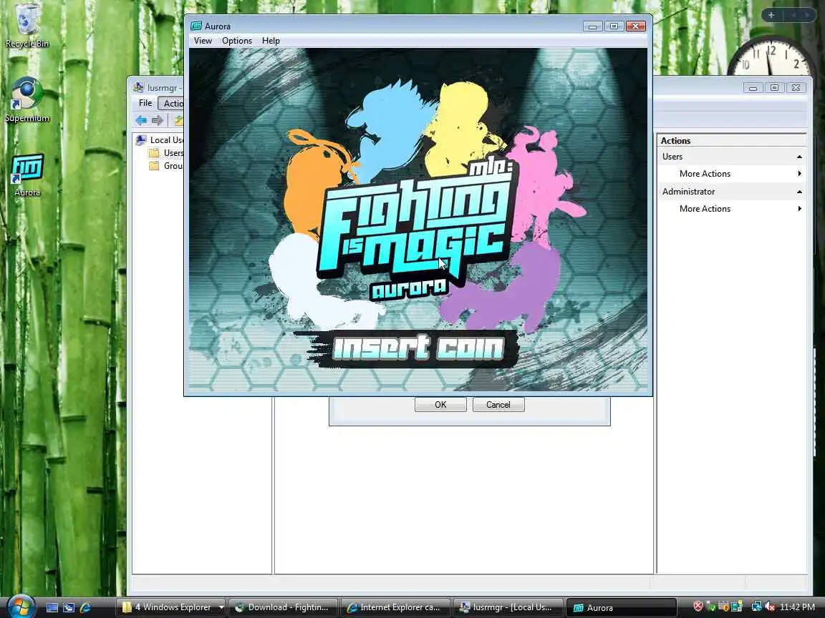Image resolution: width=825 pixels, height=618 pixels.
Task: Click OK in the dialog behind Aurora
Action: (440, 405)
